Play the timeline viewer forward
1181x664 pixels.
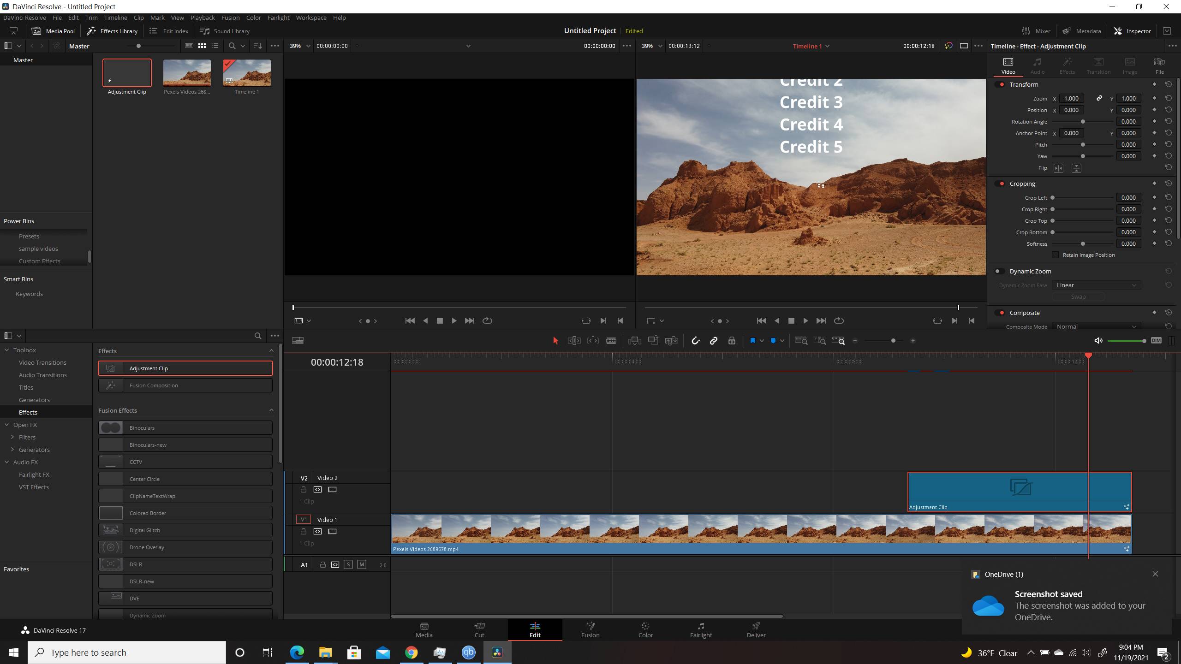[805, 320]
